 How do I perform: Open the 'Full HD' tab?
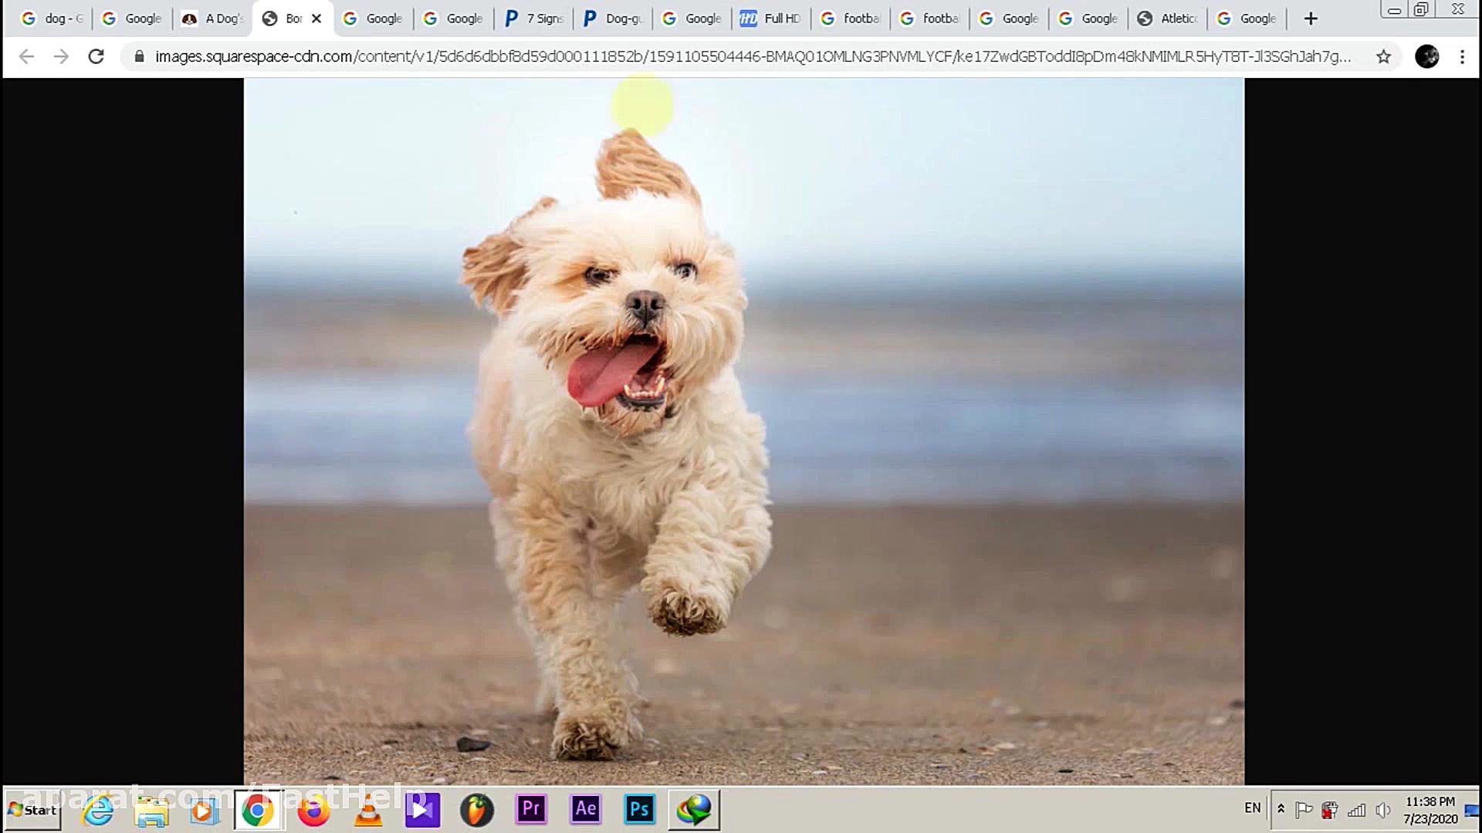[x=770, y=19]
